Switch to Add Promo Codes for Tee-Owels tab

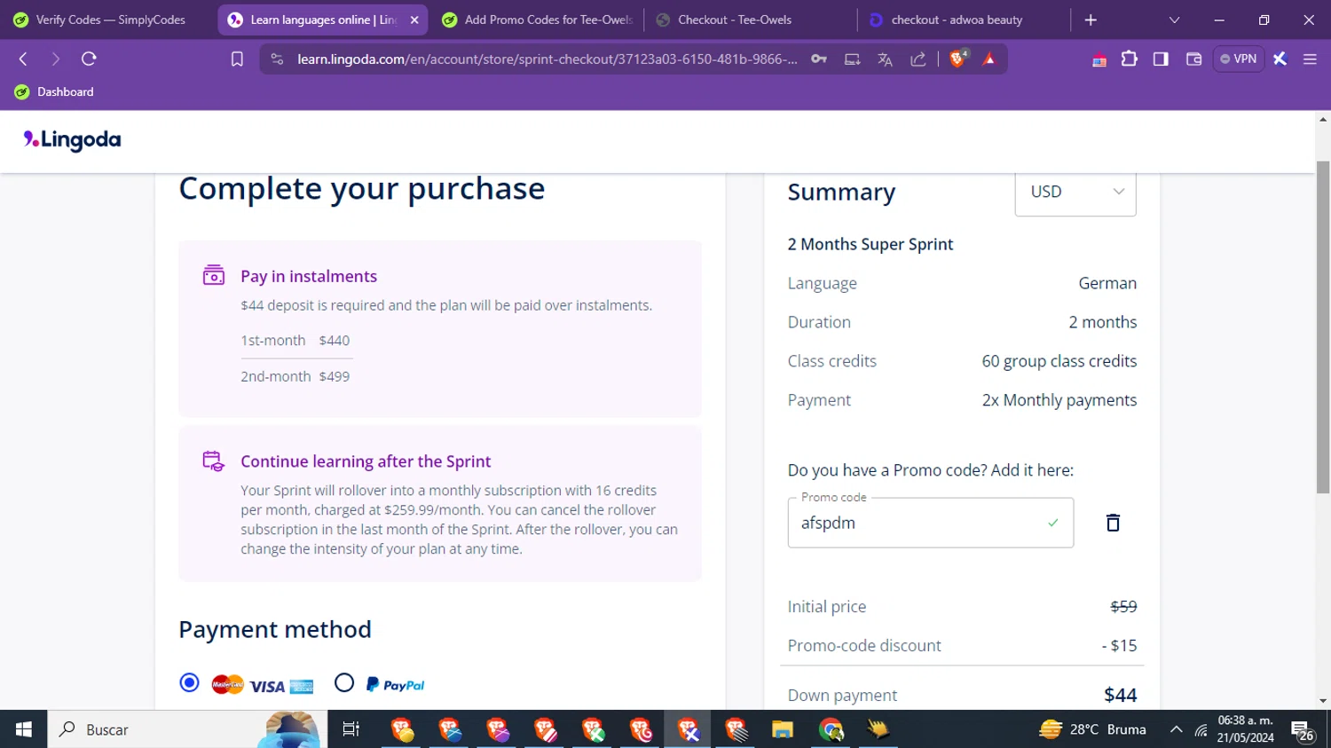[x=536, y=20]
